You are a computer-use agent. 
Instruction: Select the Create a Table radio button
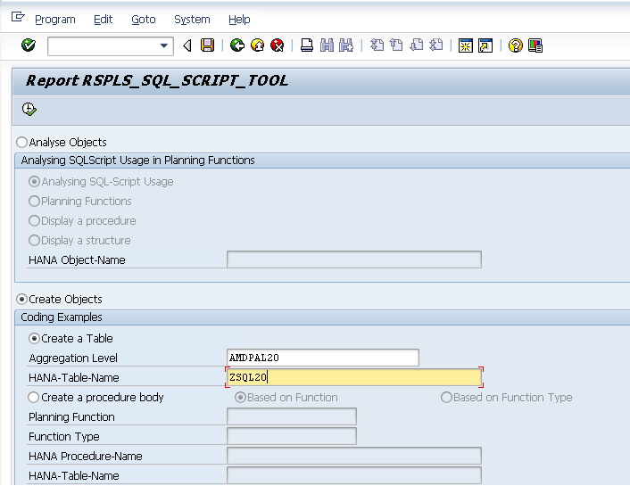pyautogui.click(x=34, y=339)
